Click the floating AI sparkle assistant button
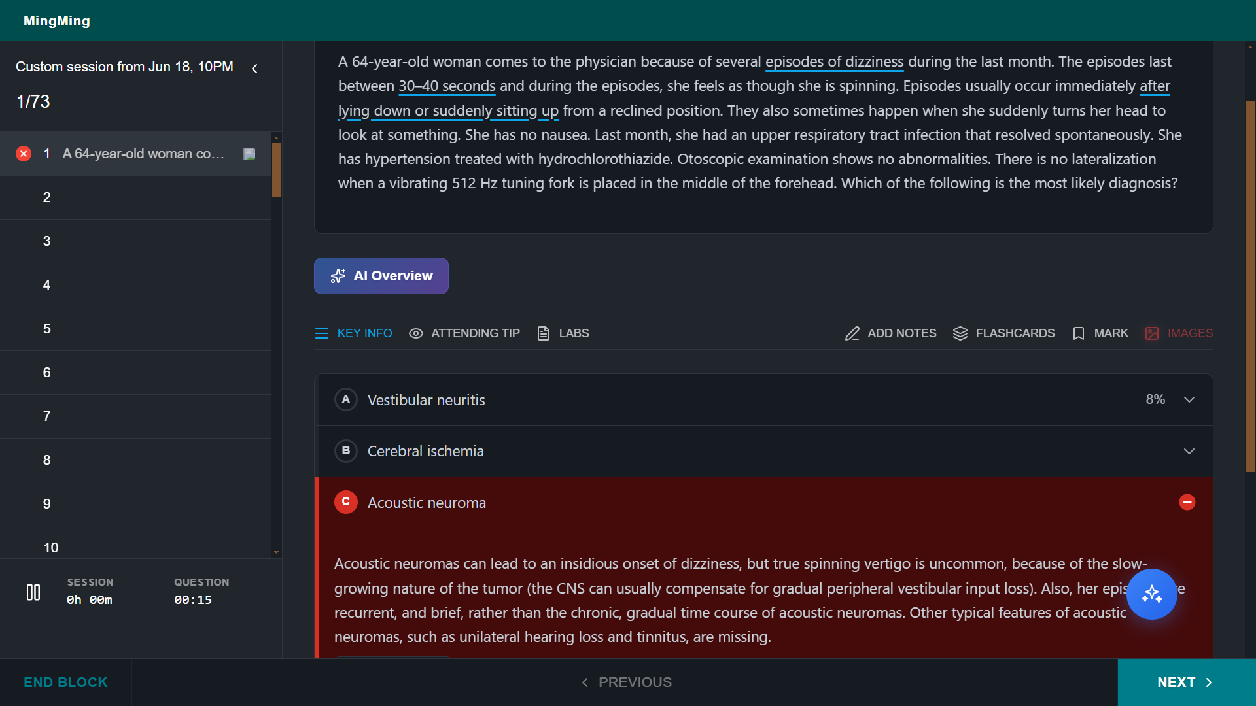 tap(1151, 594)
